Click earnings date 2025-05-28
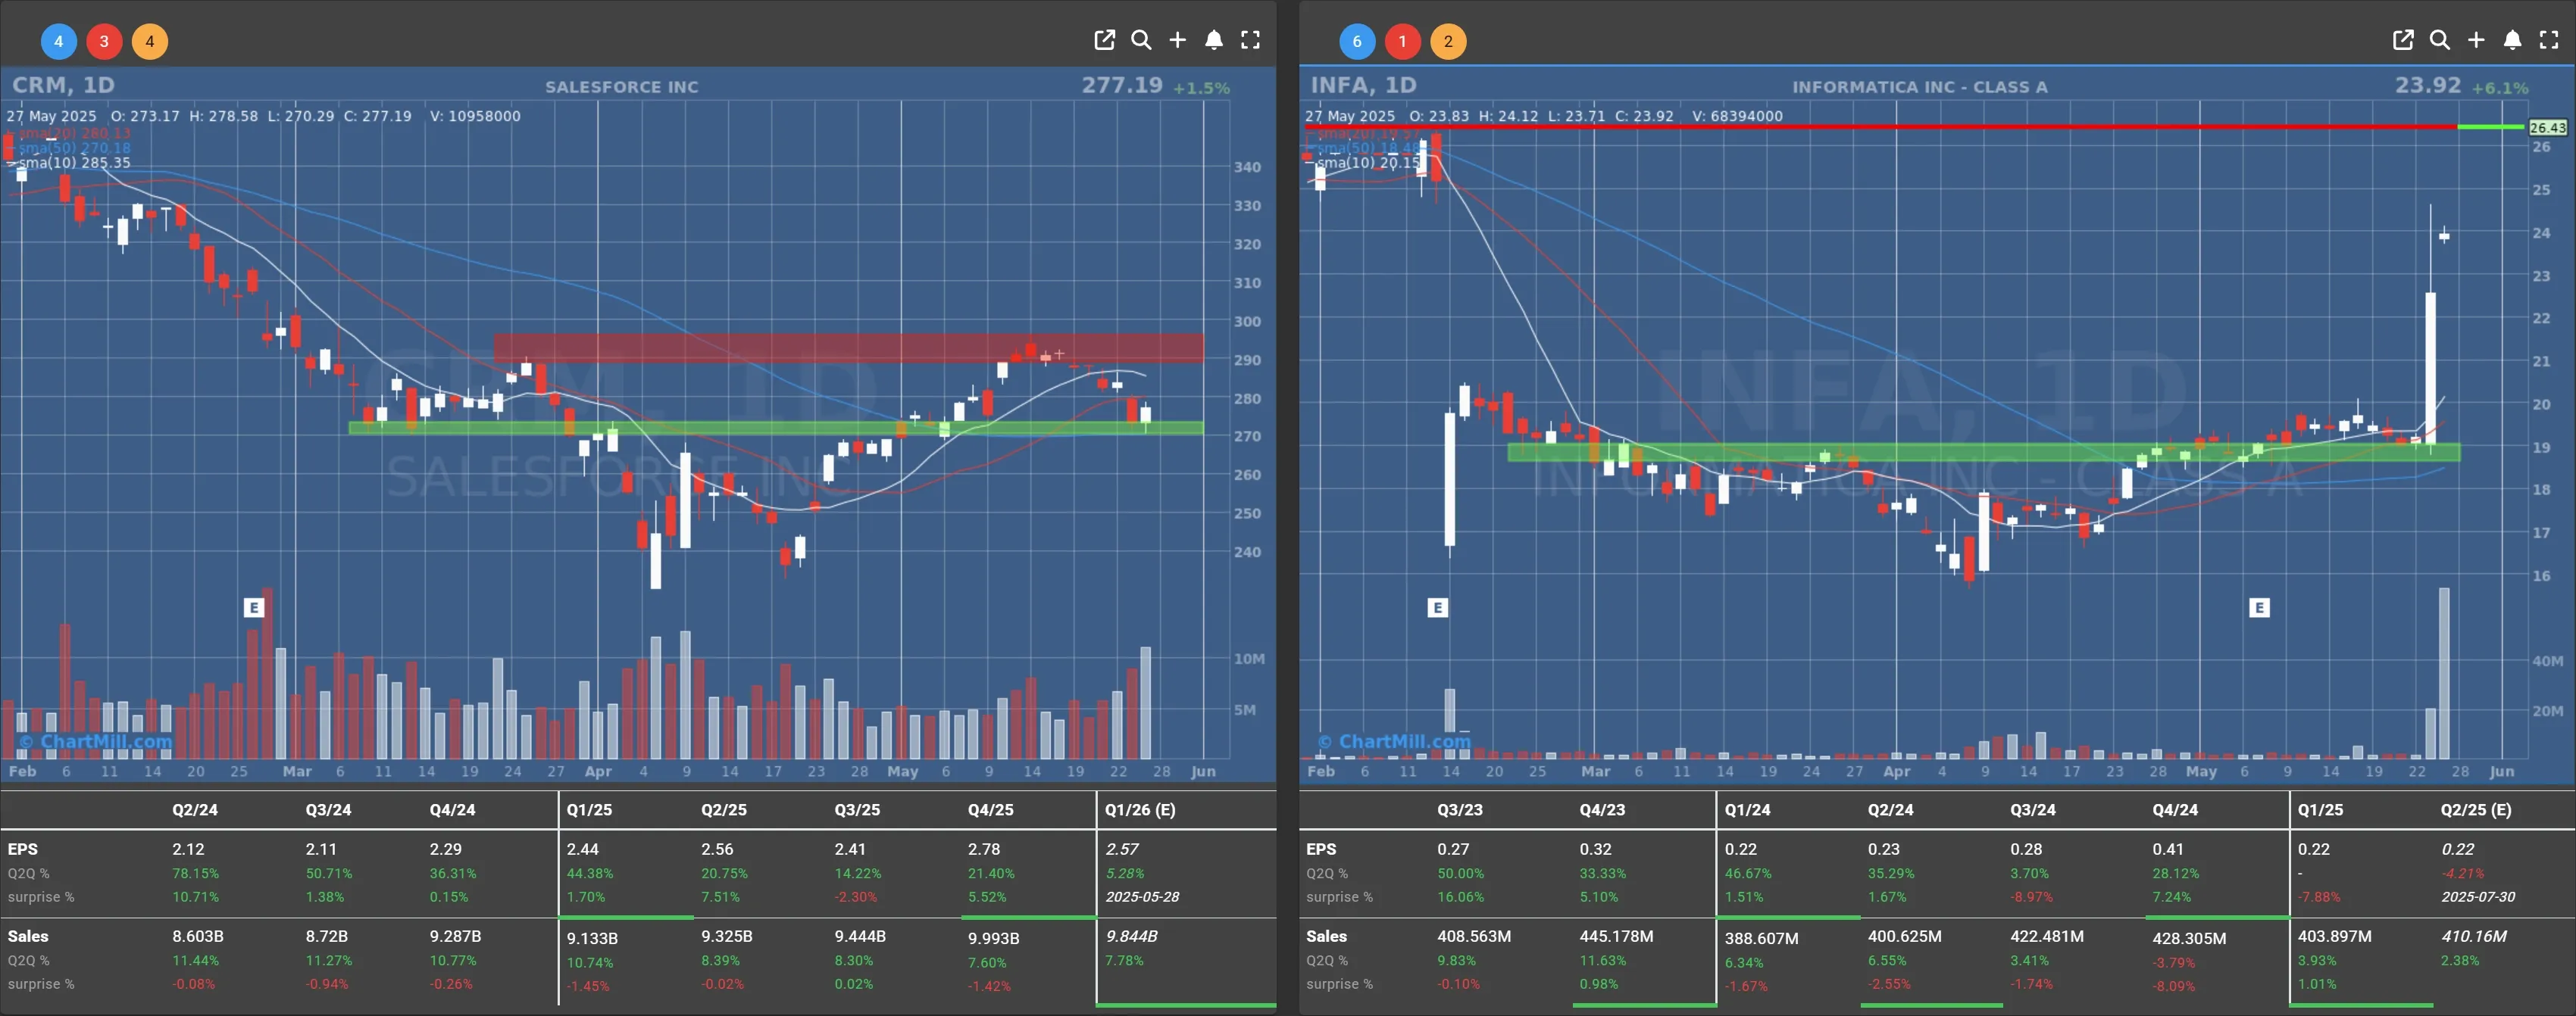The height and width of the screenshot is (1016, 2576). pos(1142,897)
